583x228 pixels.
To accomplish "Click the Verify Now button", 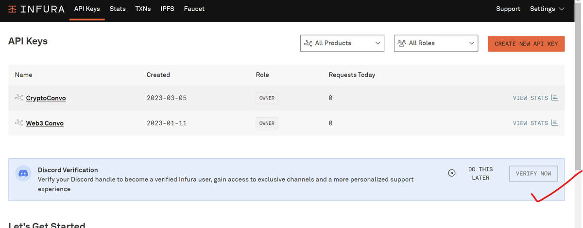I will tap(533, 173).
